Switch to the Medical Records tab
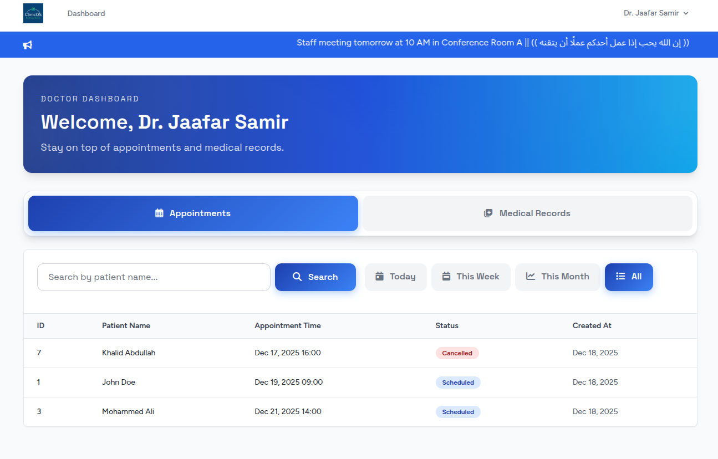The height and width of the screenshot is (459, 718). click(x=527, y=213)
